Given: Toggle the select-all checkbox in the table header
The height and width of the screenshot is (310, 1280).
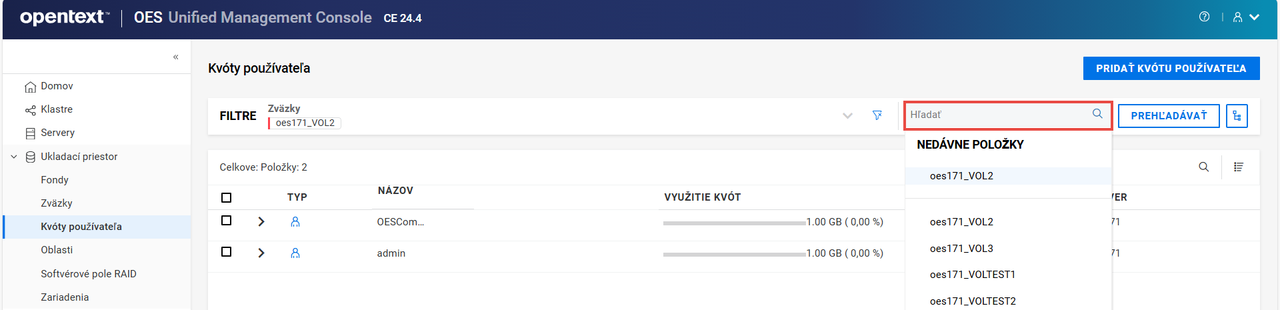Looking at the screenshot, I should click(x=227, y=197).
